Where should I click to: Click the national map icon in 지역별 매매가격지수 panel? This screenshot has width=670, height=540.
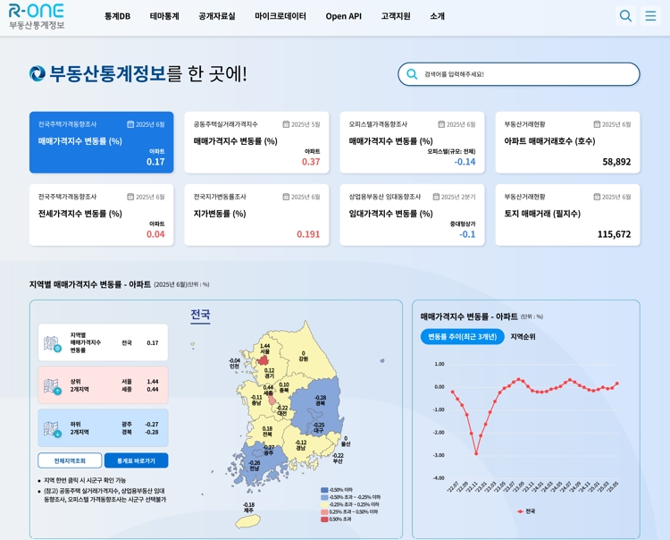(x=52, y=342)
